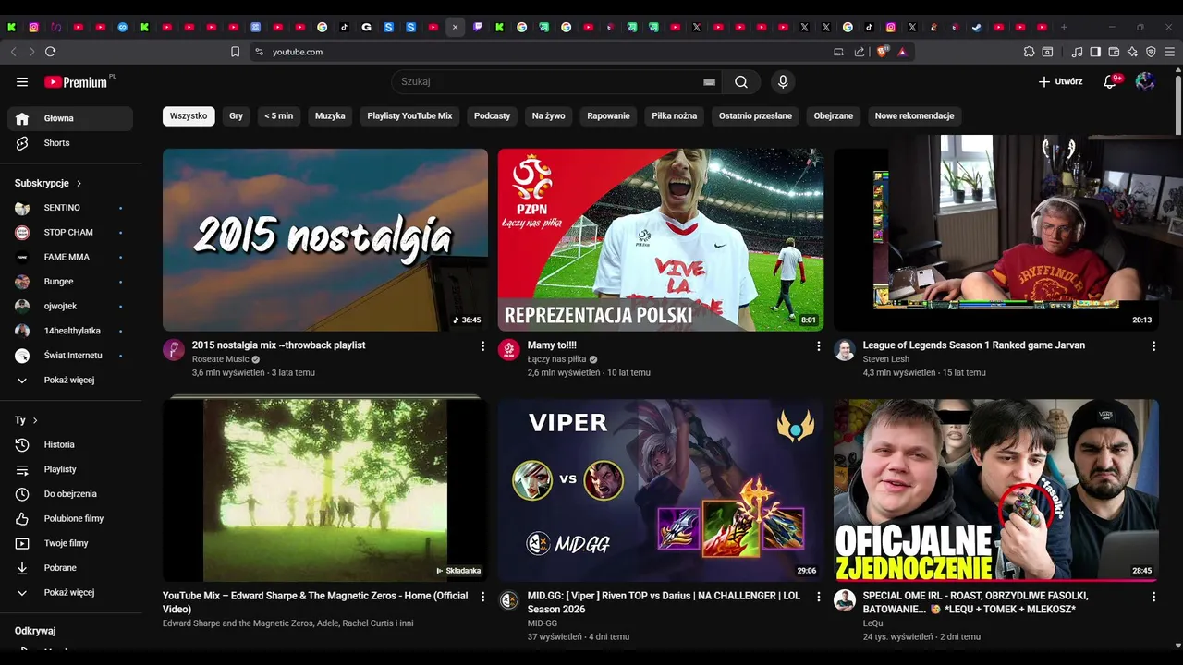Expand Pokaż więcej under Subskrypcje
This screenshot has width=1183, height=665.
coord(70,381)
